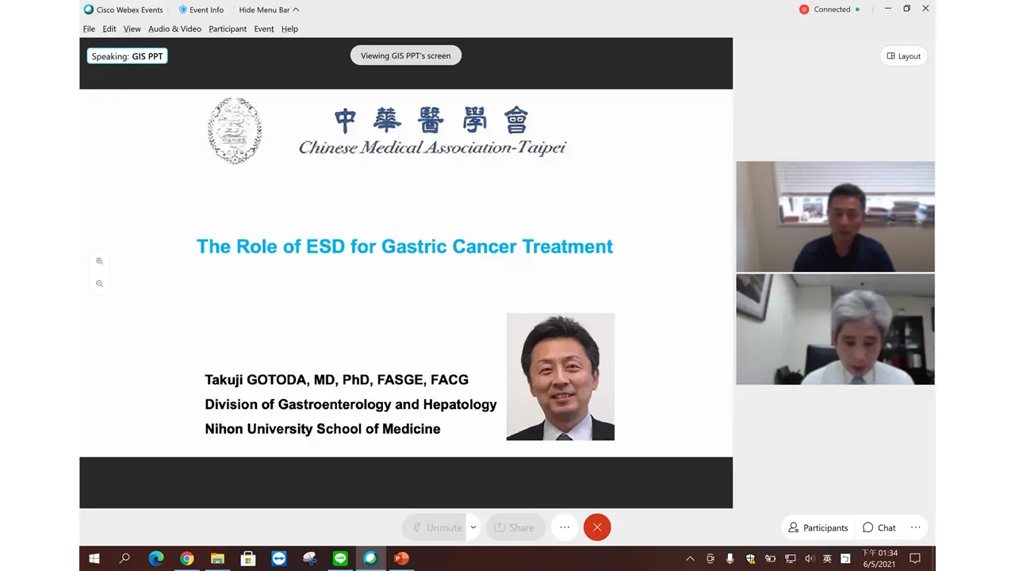The width and height of the screenshot is (1015, 571).
Task: Show hidden system tray icons
Action: tap(690, 558)
